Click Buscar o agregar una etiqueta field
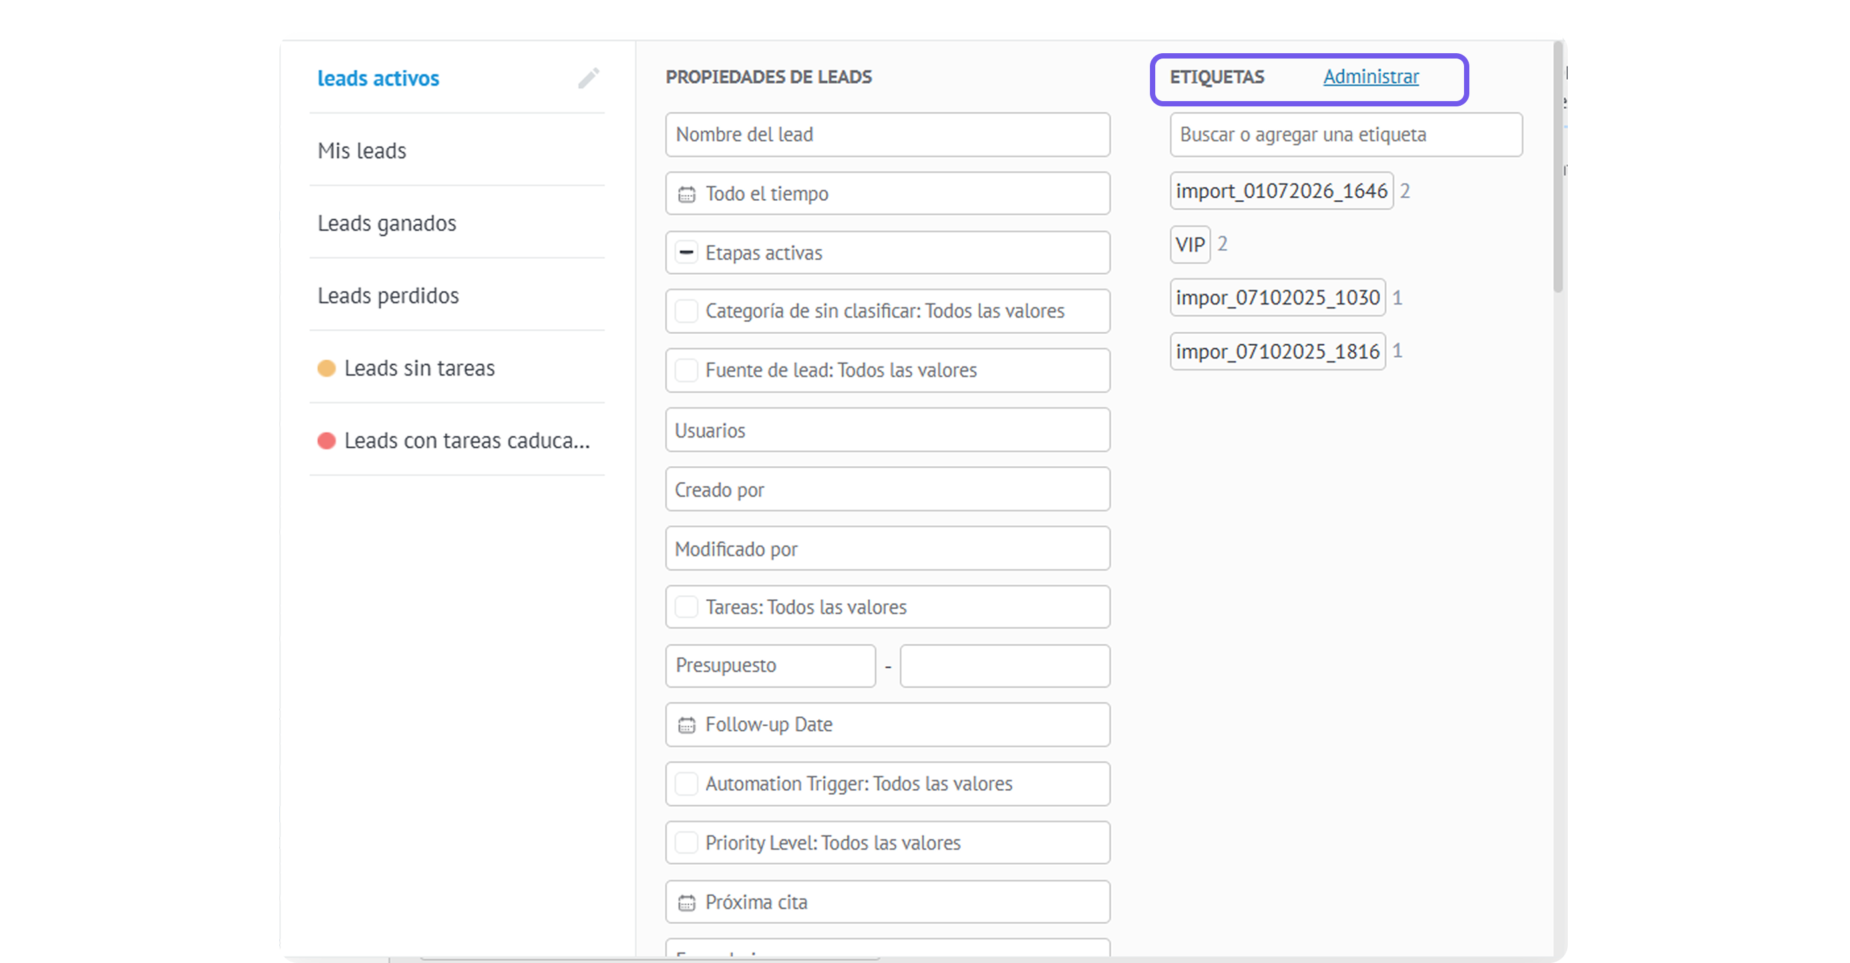Image resolution: width=1850 pixels, height=963 pixels. [x=1346, y=134]
